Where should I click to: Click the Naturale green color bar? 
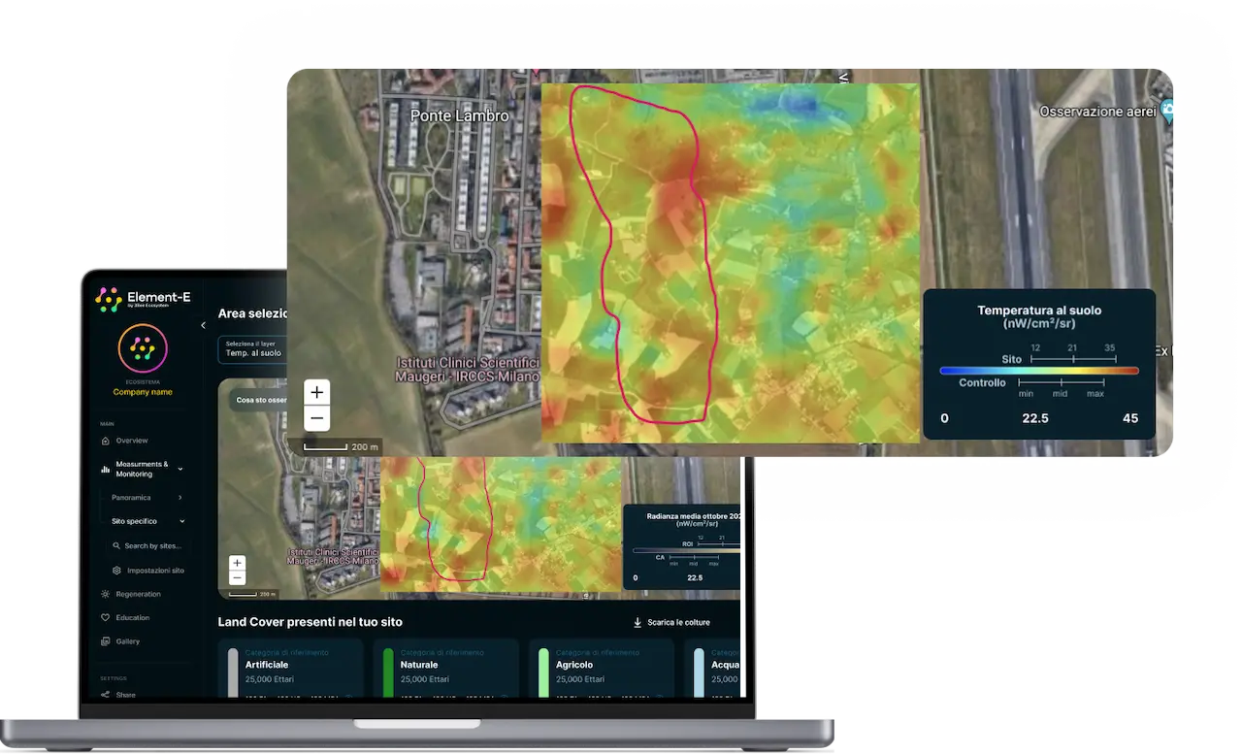tap(388, 672)
